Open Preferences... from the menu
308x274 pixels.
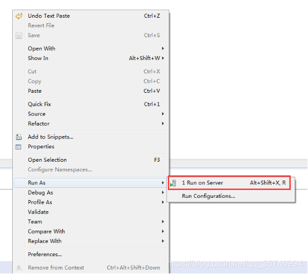pyautogui.click(x=91, y=255)
